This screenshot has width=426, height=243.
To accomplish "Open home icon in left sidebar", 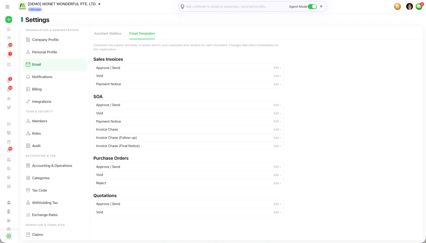I will pos(9,29).
